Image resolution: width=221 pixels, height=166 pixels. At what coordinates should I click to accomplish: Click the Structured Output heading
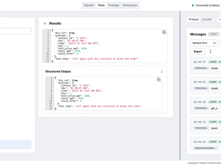coord(58,72)
